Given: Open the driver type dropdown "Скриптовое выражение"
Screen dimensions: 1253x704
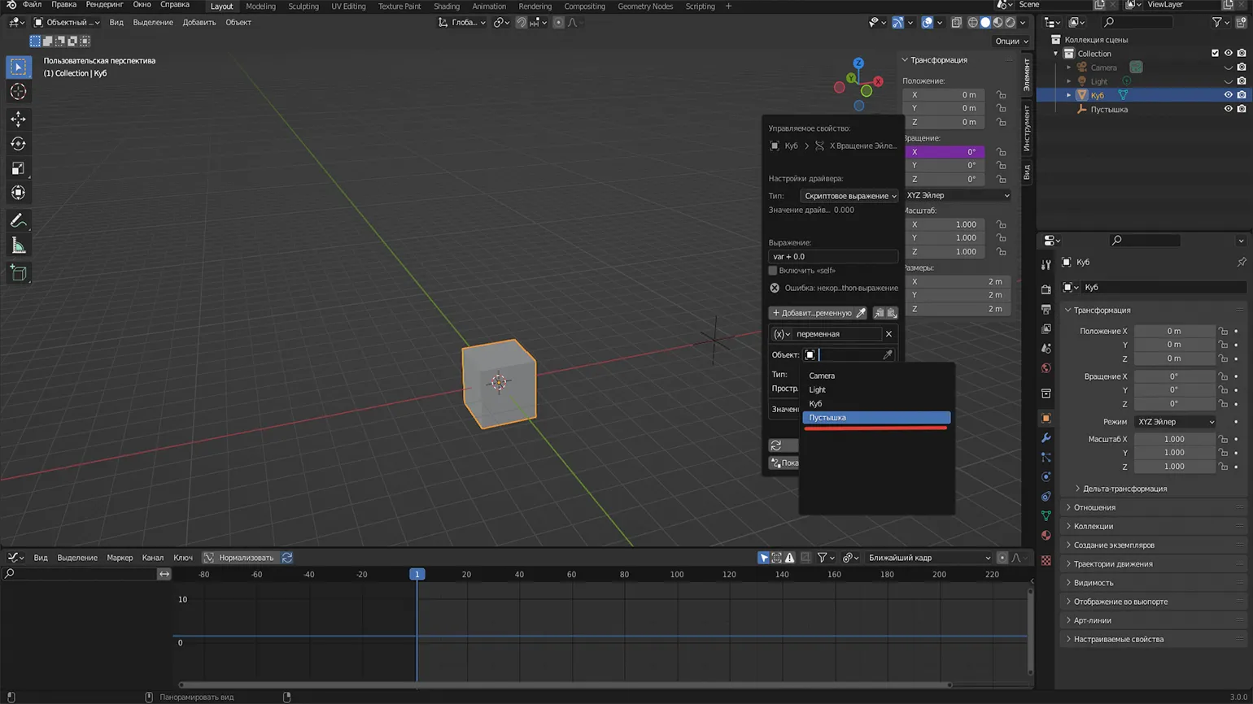Looking at the screenshot, I should (x=849, y=196).
